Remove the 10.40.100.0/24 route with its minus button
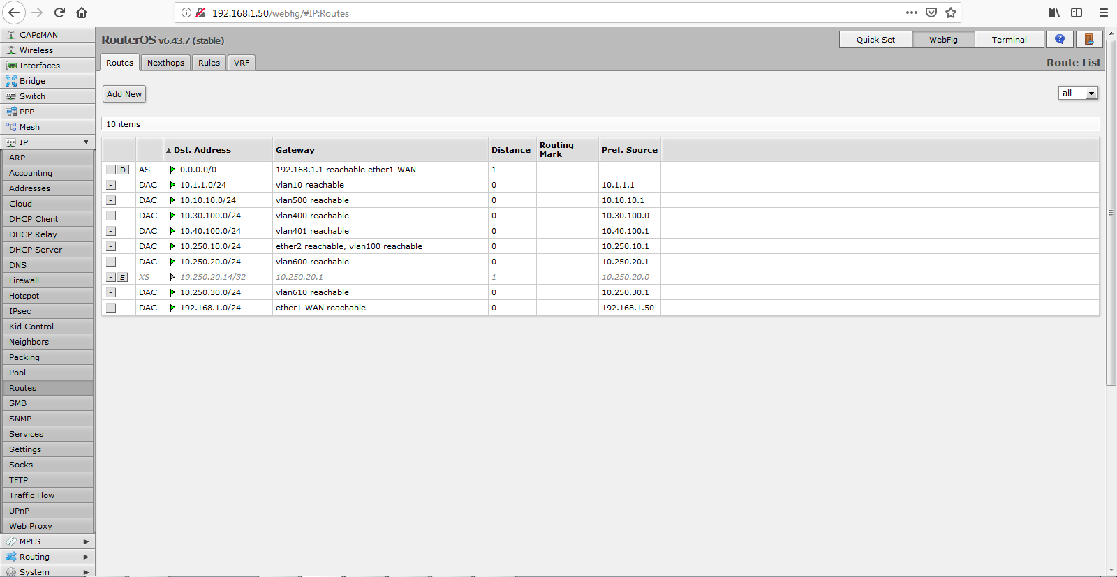The image size is (1117, 577). (x=111, y=231)
